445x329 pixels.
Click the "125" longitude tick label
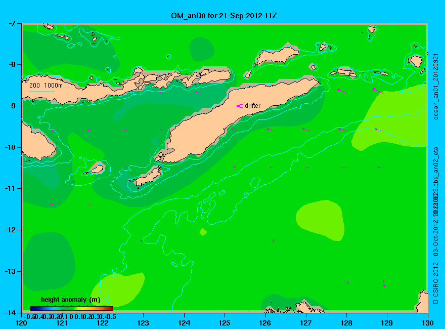(x=225, y=323)
